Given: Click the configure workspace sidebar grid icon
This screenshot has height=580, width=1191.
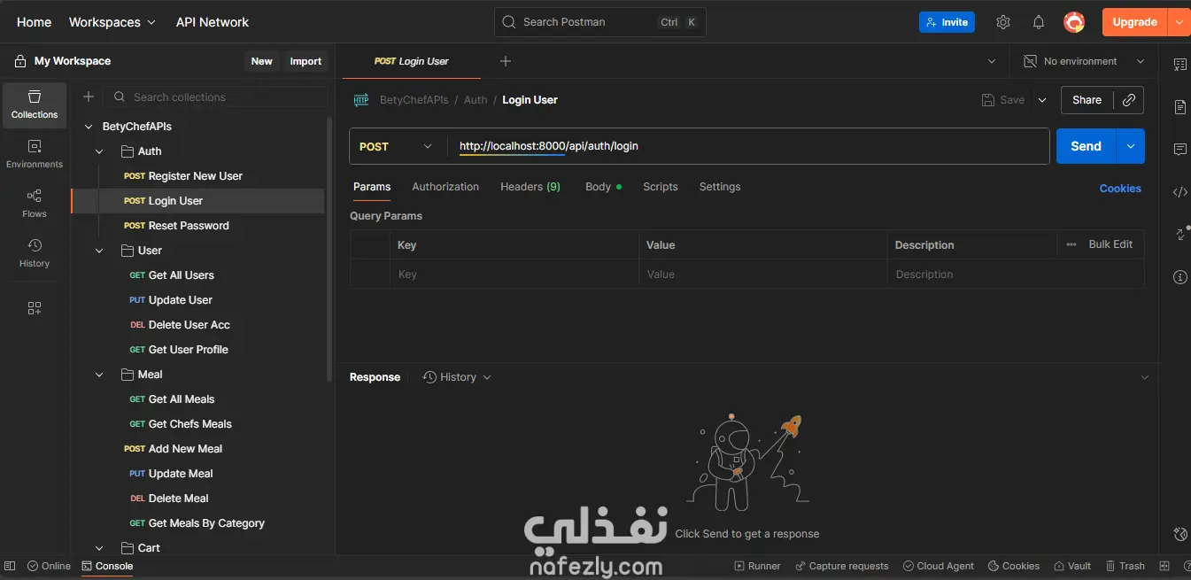Looking at the screenshot, I should pyautogui.click(x=35, y=308).
